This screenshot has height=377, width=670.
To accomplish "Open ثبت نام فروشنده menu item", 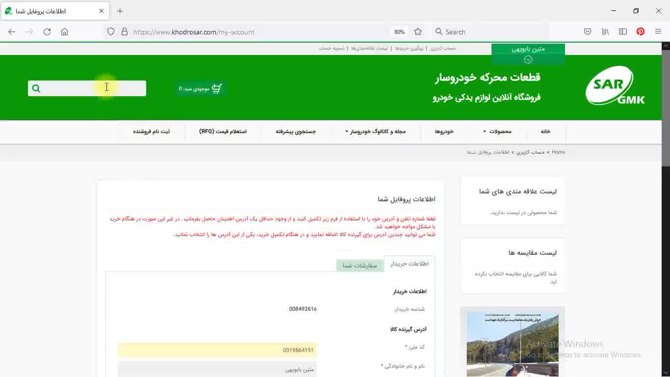I will click(152, 132).
